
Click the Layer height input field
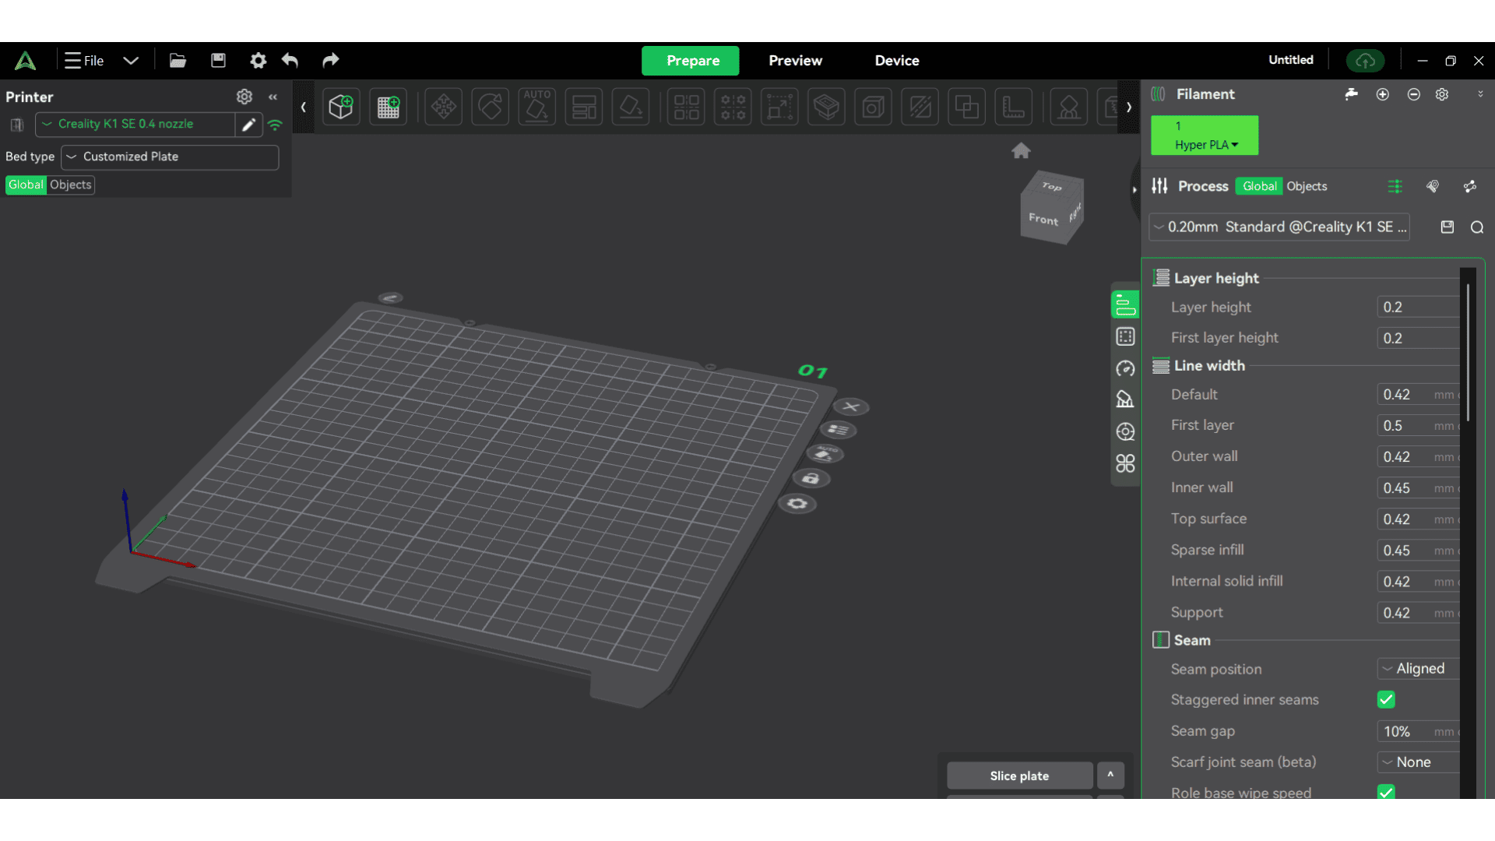(1419, 307)
